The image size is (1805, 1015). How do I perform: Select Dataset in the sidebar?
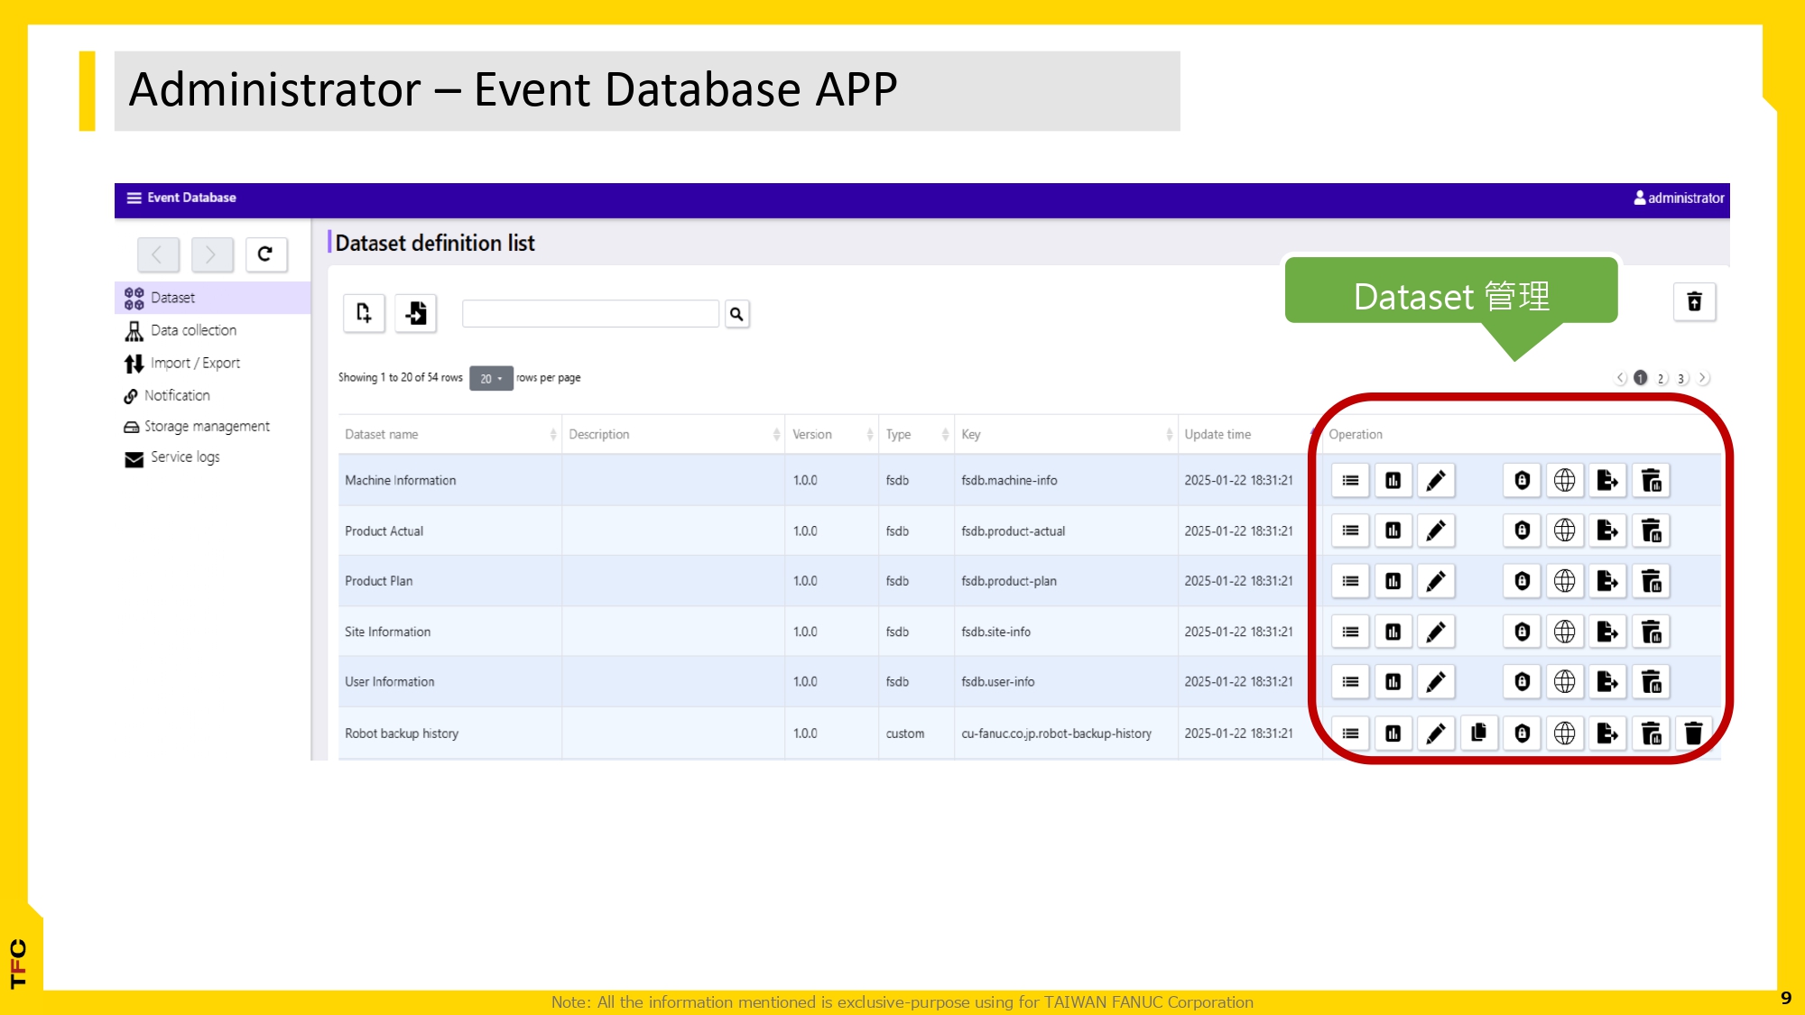213,298
